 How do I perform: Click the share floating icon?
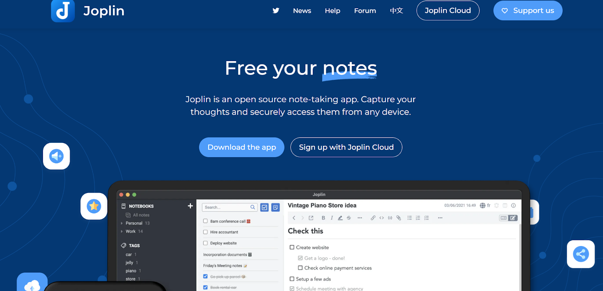[x=581, y=254]
